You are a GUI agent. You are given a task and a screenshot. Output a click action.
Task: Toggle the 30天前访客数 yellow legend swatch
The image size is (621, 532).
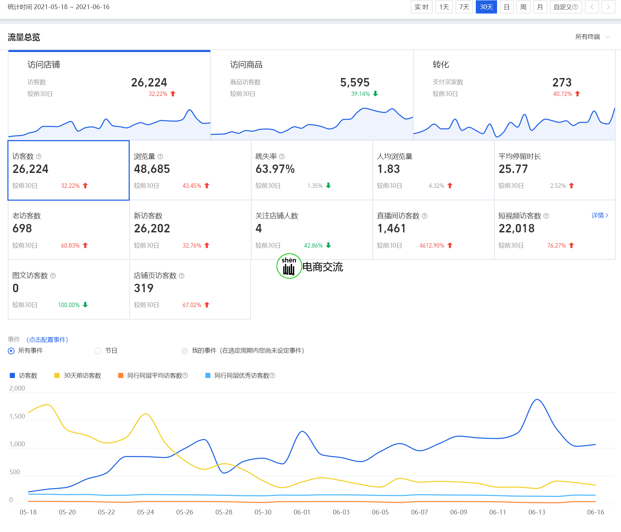(57, 375)
